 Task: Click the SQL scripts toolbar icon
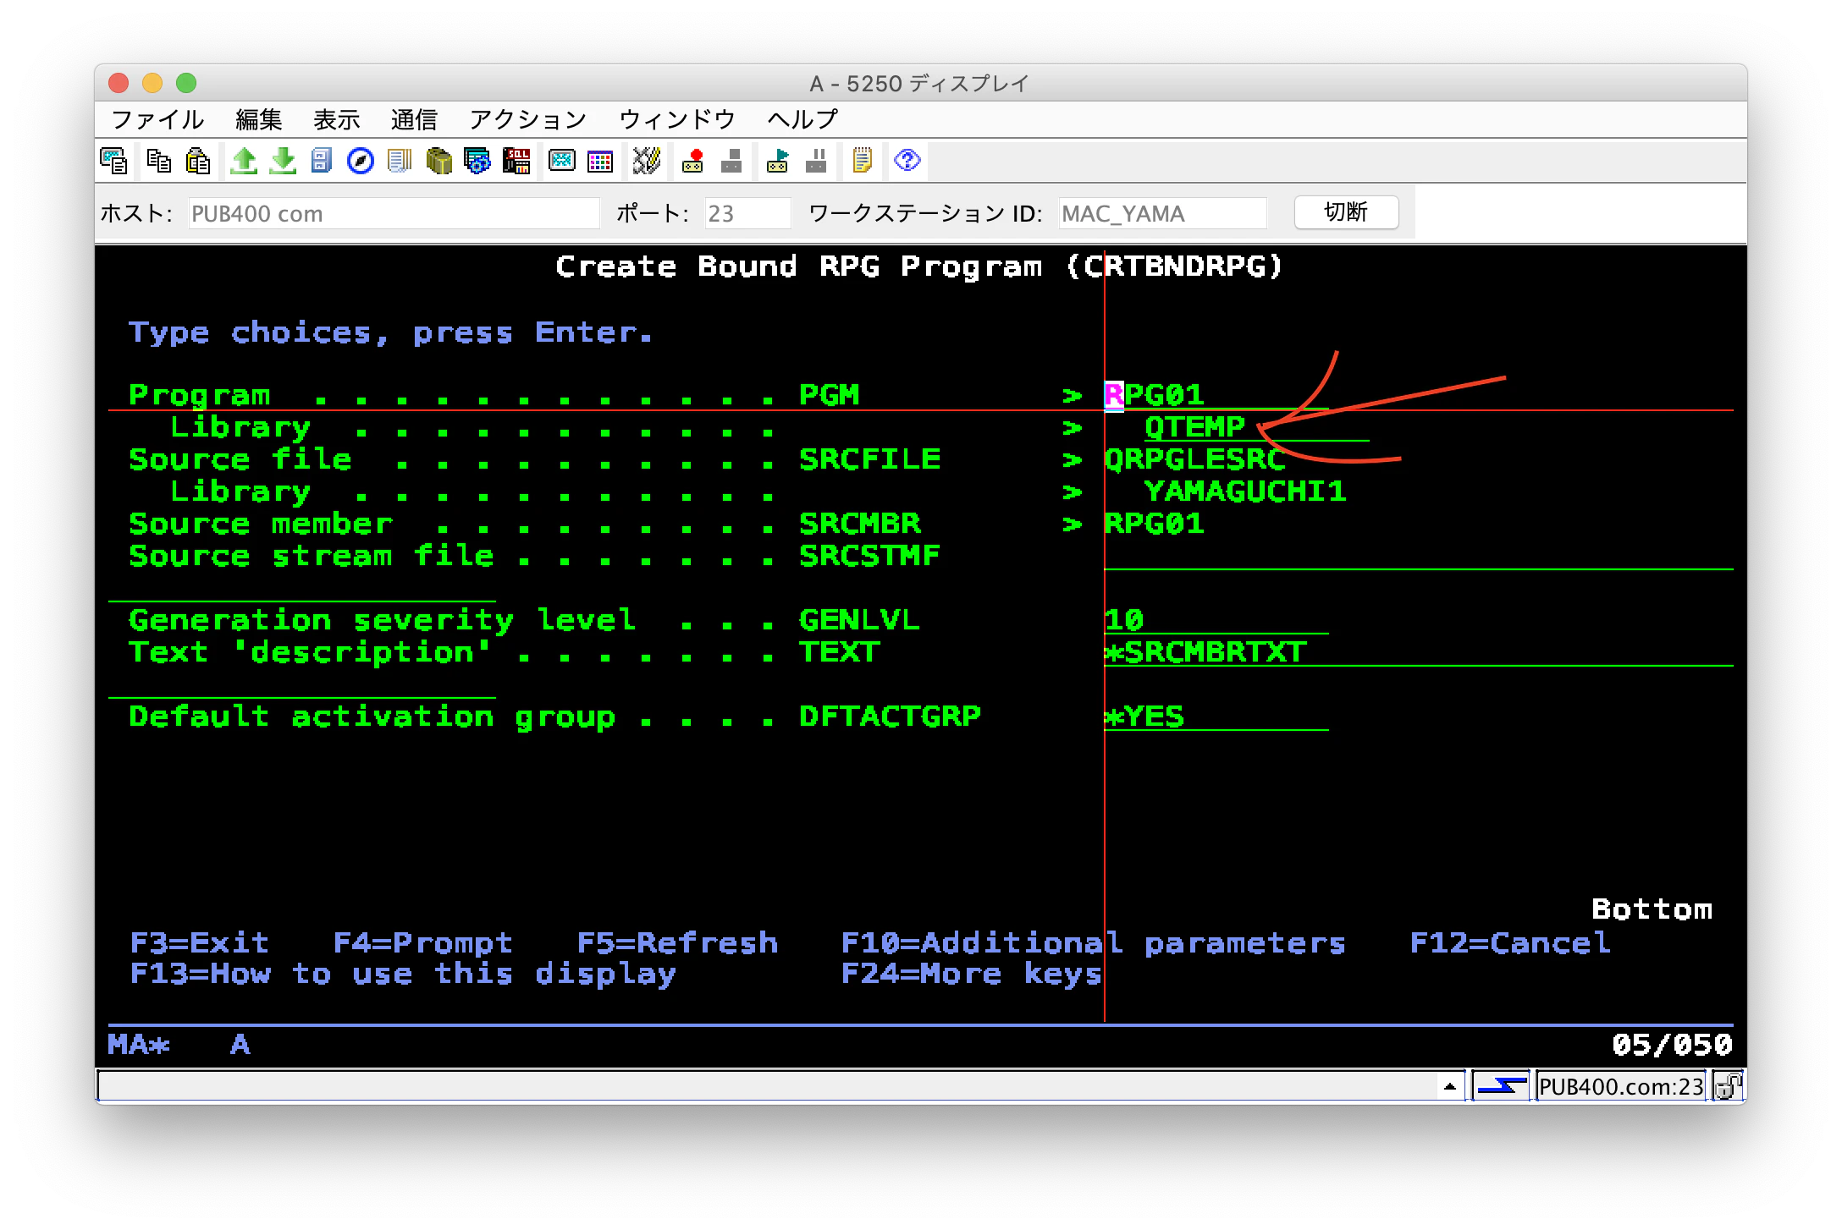tap(516, 161)
